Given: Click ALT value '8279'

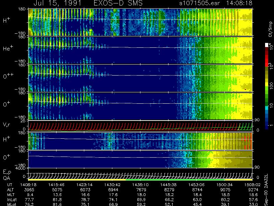Looking at the screenshot, I should click(x=169, y=190).
